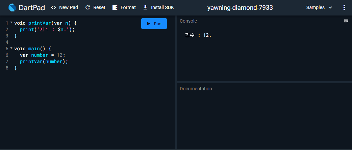Click line number 4 in gutter
This screenshot has width=352, height=150.
tap(7, 42)
